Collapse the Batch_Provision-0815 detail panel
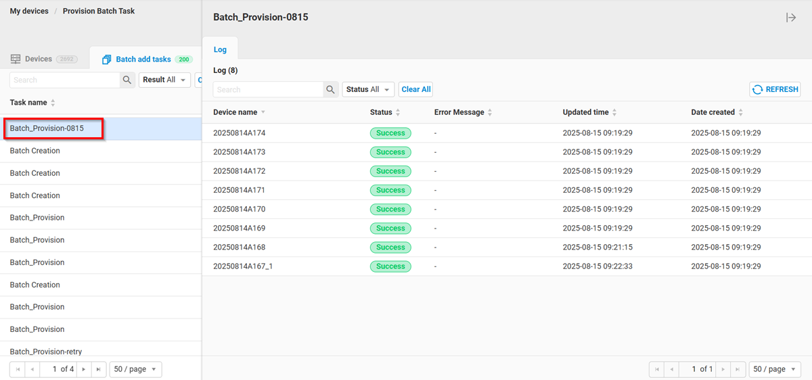The image size is (812, 380). [790, 18]
